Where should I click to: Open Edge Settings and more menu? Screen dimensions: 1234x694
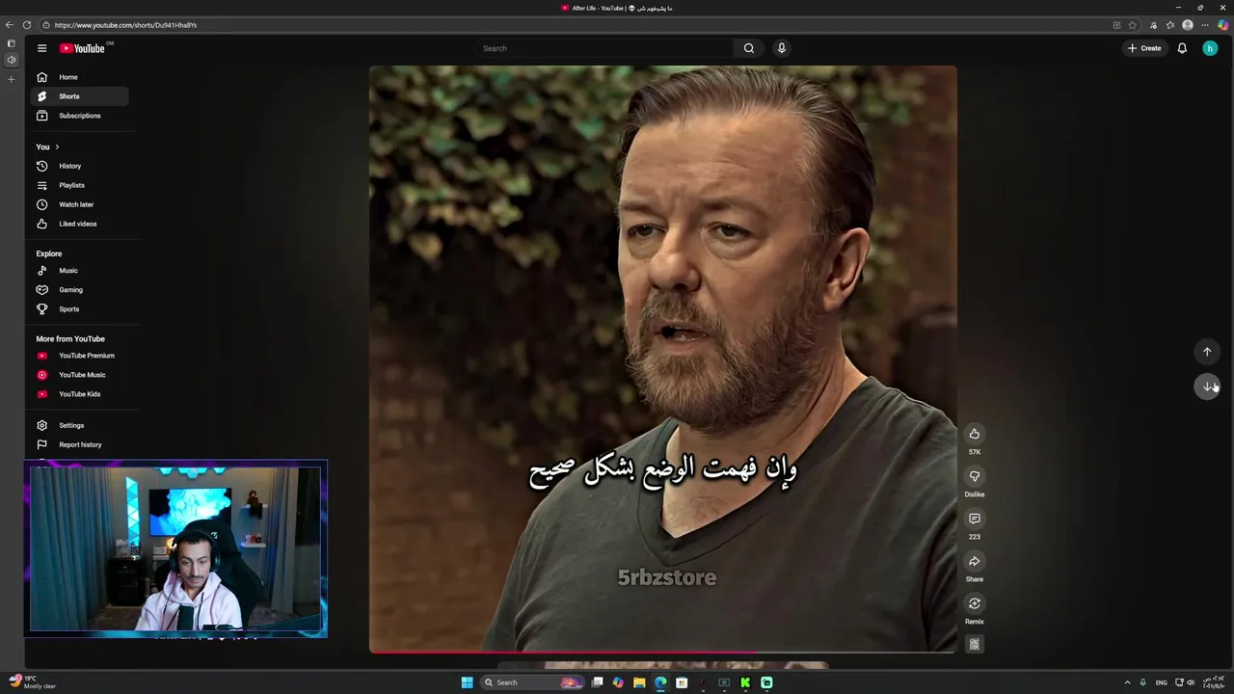pyautogui.click(x=1205, y=25)
